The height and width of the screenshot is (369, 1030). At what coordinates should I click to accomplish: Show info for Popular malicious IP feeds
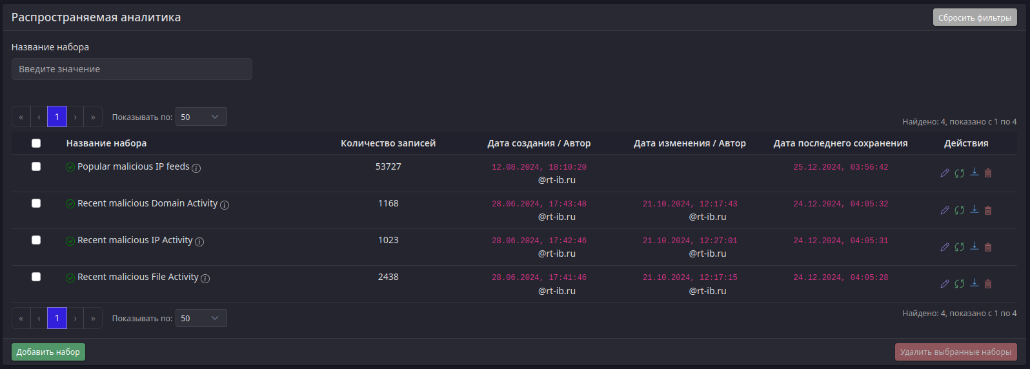point(196,168)
